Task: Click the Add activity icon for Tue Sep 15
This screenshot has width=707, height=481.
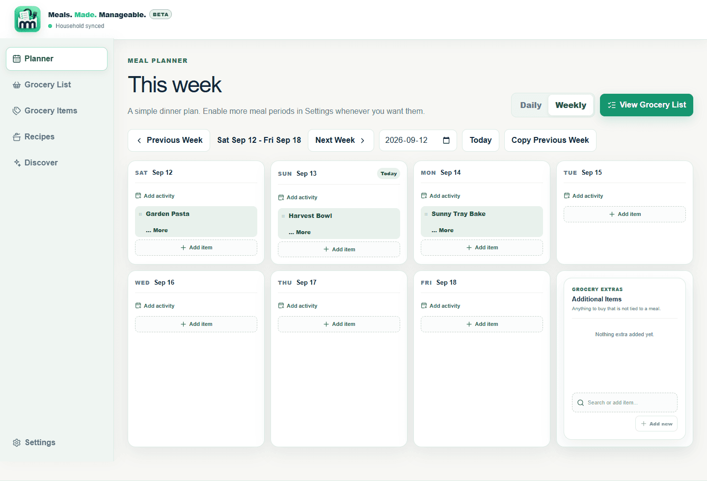Action: pos(567,196)
